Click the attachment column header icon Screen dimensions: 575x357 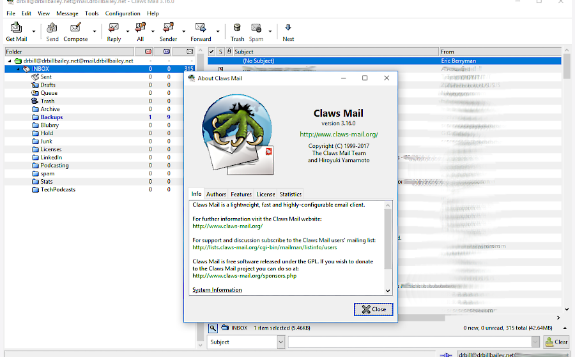click(x=229, y=52)
